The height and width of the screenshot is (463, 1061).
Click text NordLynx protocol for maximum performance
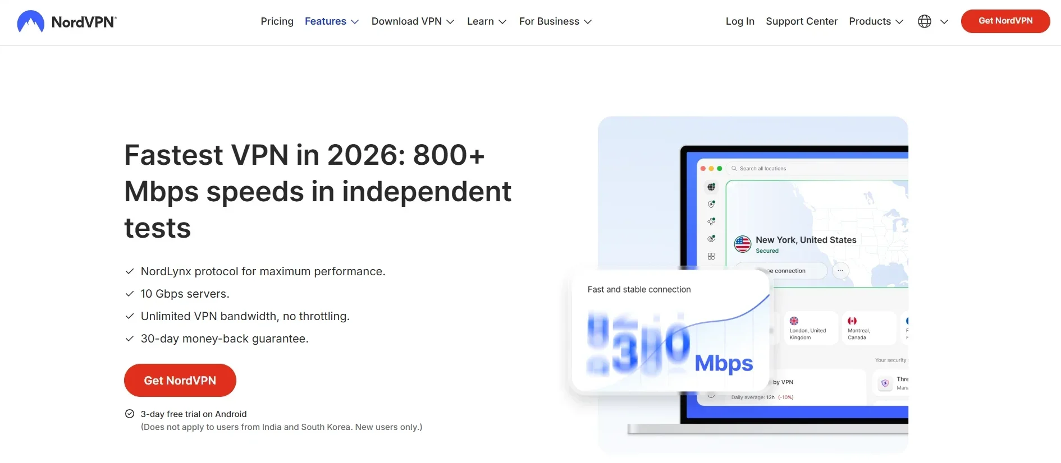coord(263,271)
